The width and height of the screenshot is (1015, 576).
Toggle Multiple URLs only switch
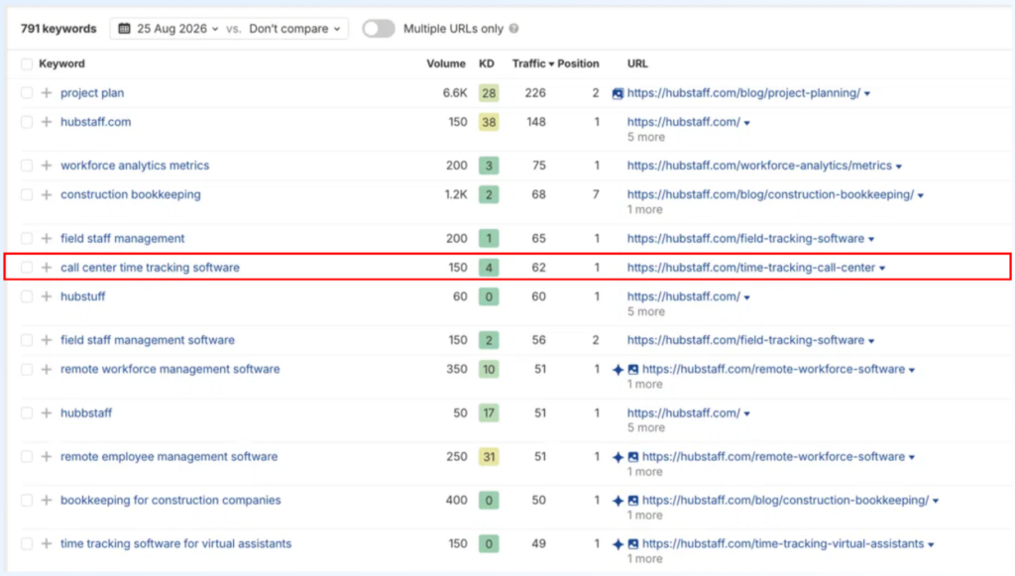(378, 29)
